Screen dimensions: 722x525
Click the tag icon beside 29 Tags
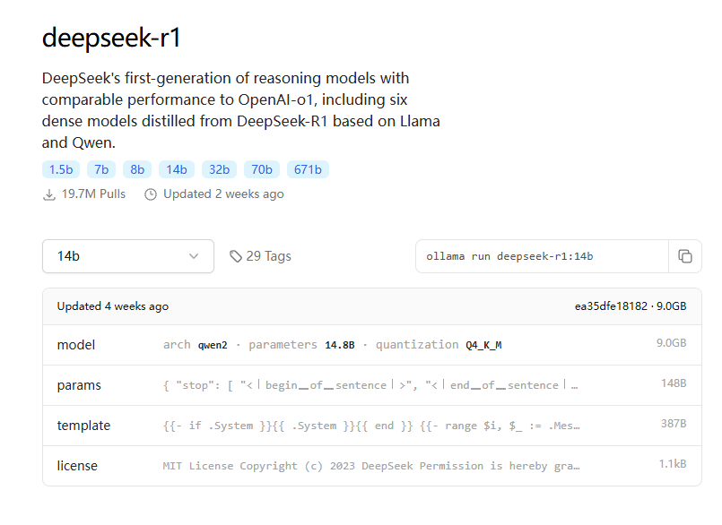click(x=236, y=256)
